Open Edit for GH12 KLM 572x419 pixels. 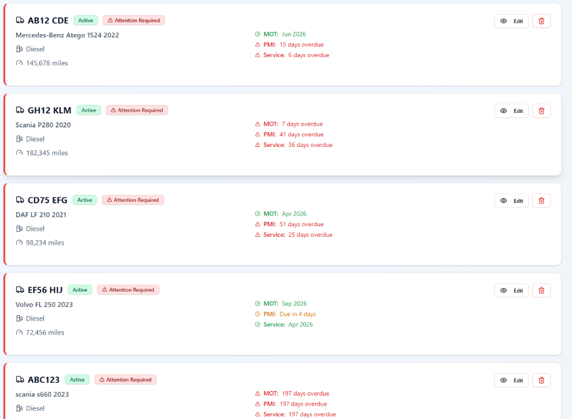512,111
